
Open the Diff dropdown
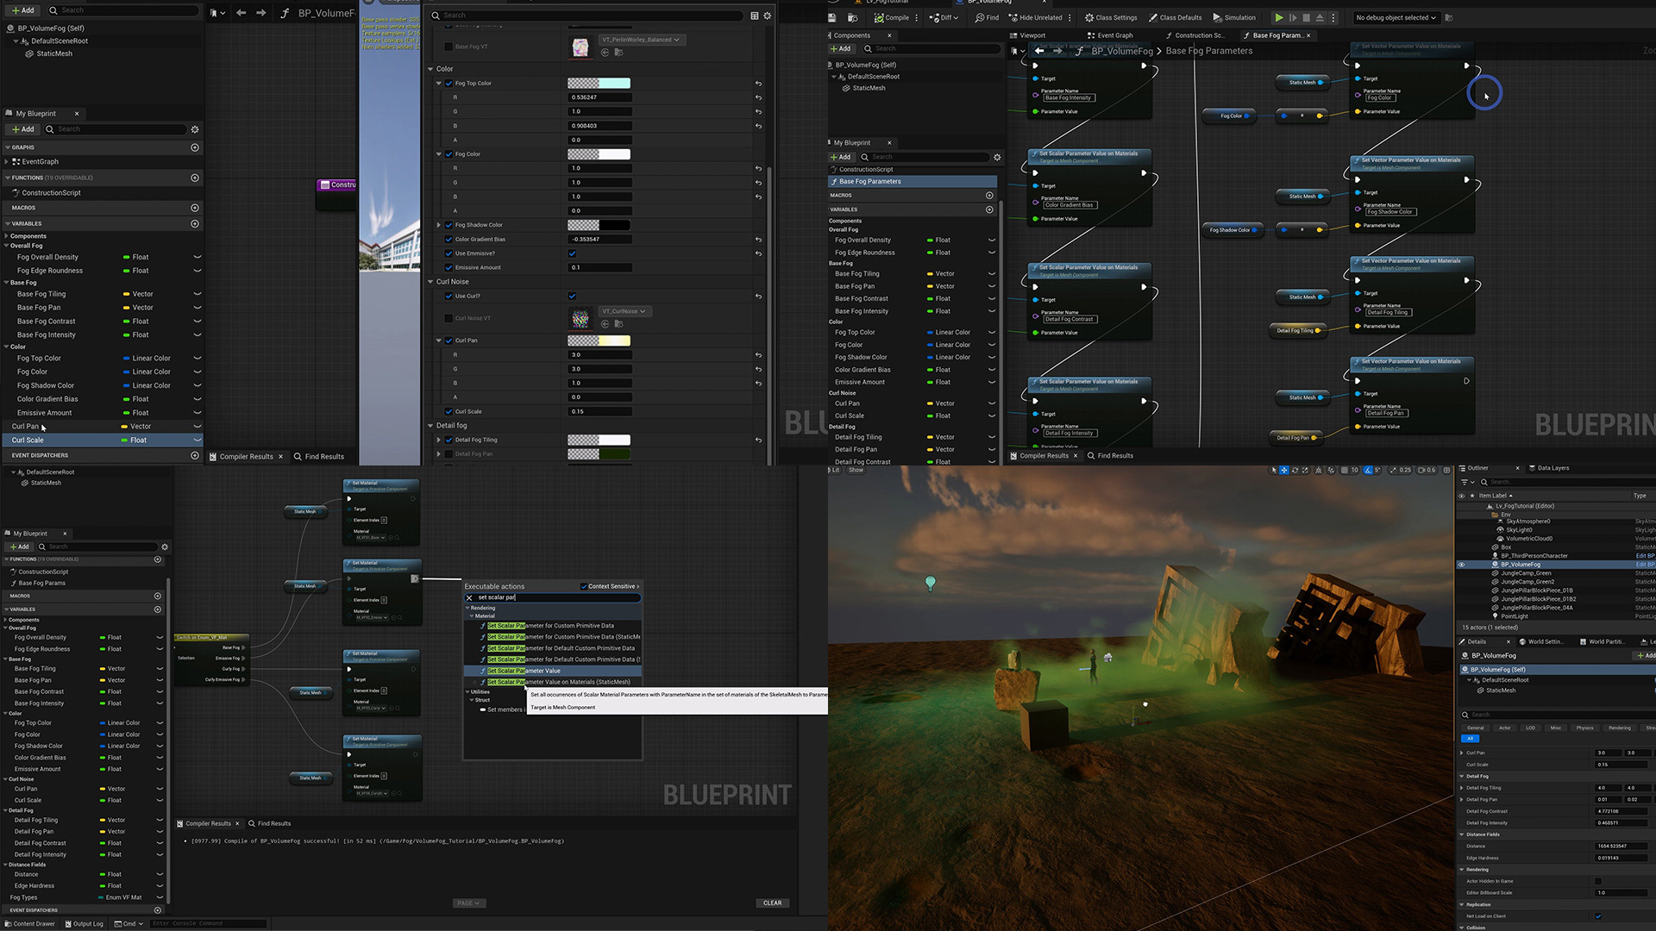945,17
